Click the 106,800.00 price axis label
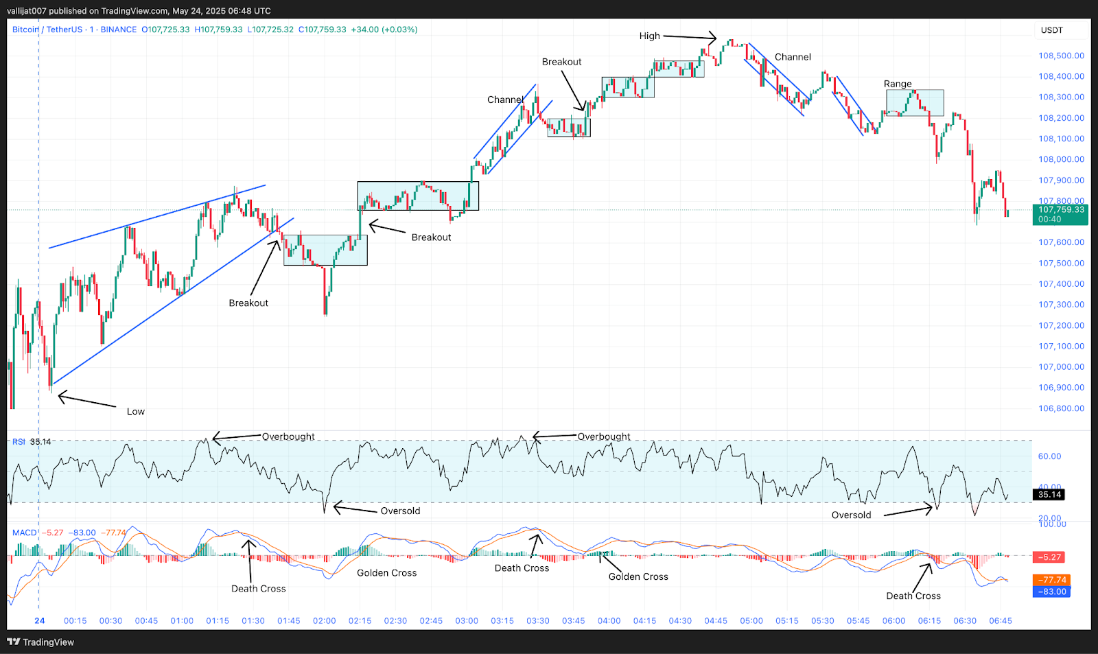Image resolution: width=1098 pixels, height=654 pixels. (1061, 408)
